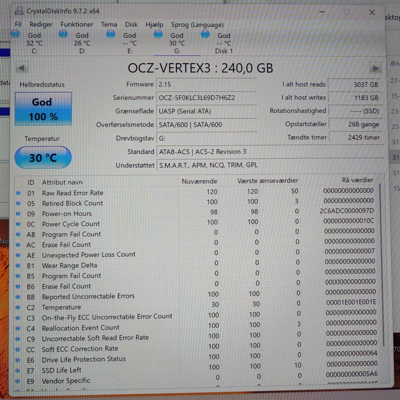Click the blue status orb for E:

tap(111, 34)
